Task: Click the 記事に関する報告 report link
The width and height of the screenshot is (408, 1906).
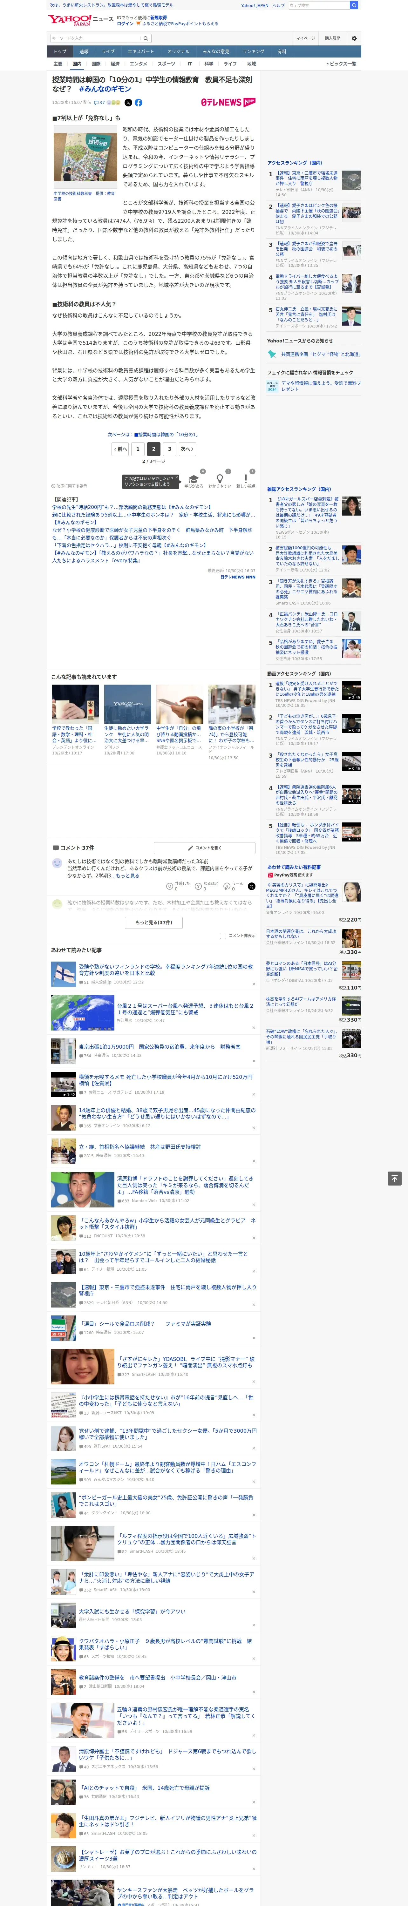Action: click(x=70, y=486)
